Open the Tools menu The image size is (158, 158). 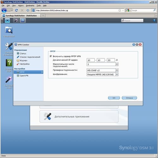[39, 6]
